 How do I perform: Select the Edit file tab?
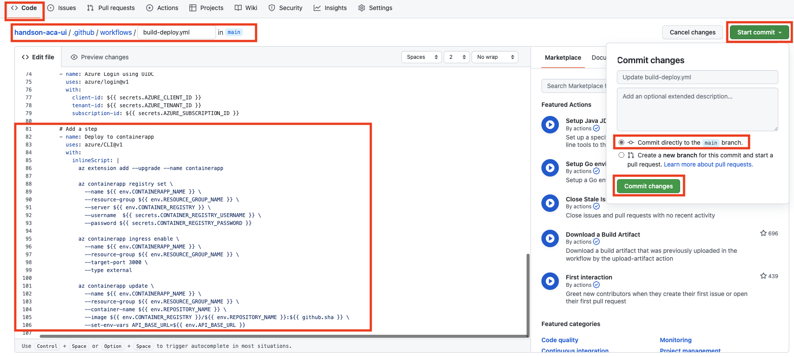click(38, 57)
